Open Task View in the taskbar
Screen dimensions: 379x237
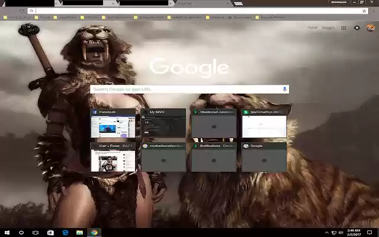[36, 233]
